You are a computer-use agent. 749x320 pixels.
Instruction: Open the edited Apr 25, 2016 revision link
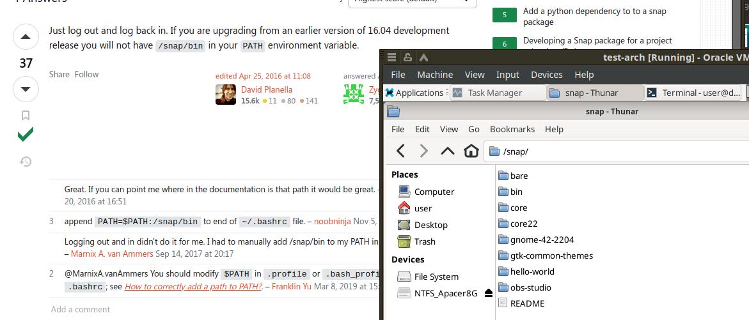263,76
